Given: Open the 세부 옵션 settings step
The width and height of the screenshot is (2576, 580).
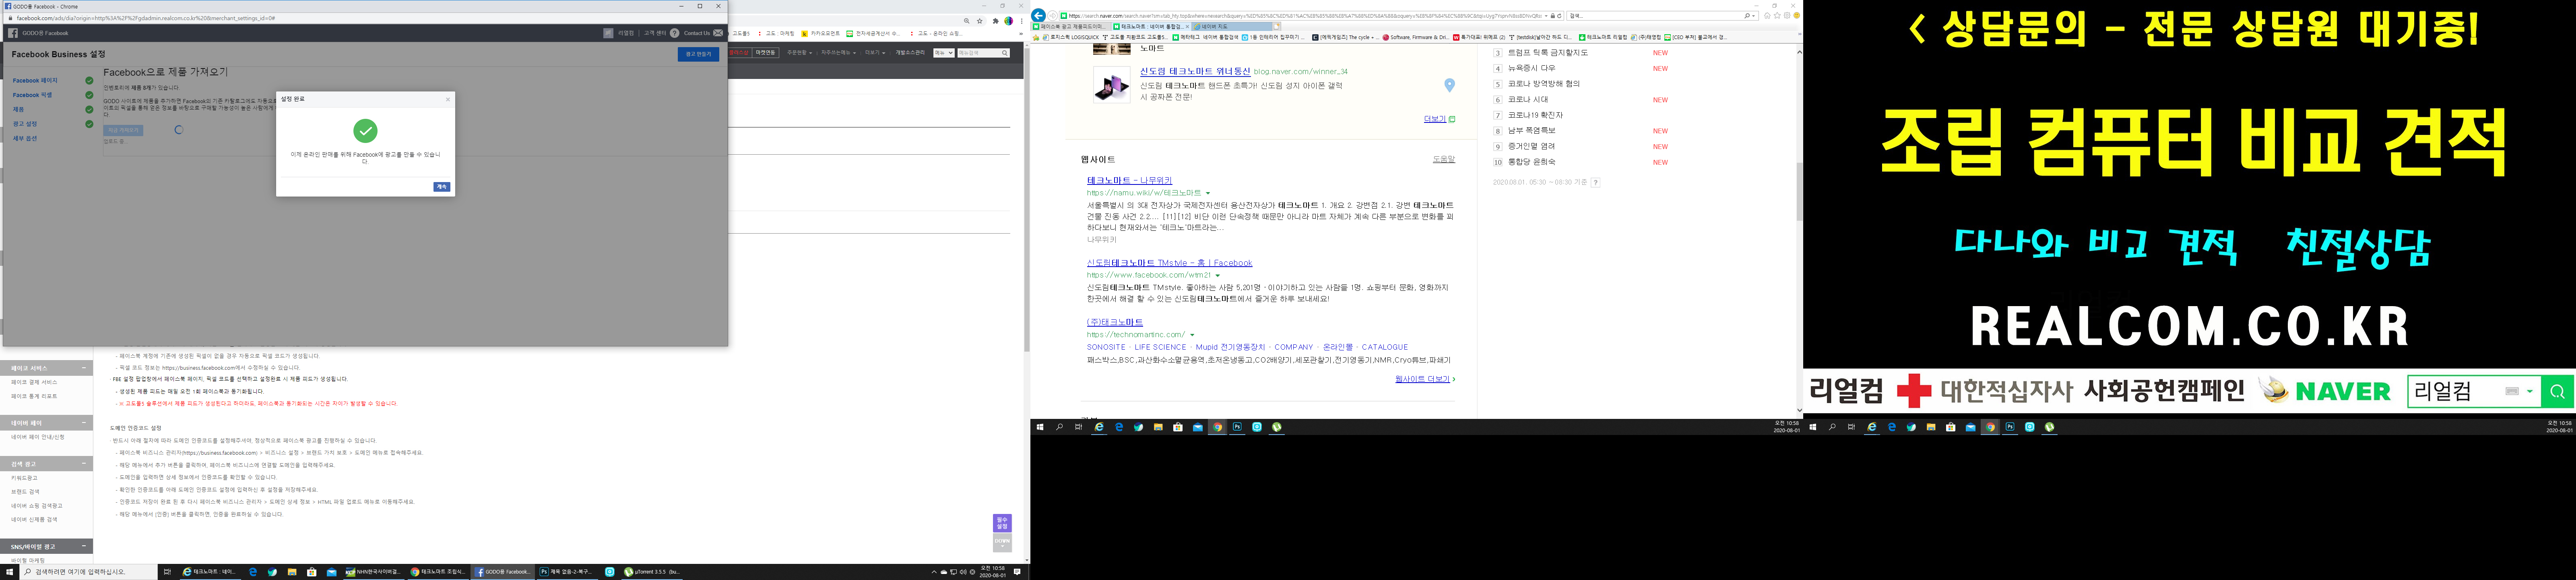Looking at the screenshot, I should pos(25,138).
